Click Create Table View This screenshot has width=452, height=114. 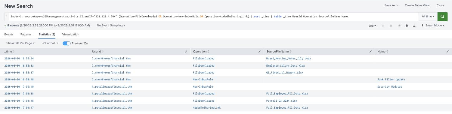click(x=417, y=5)
